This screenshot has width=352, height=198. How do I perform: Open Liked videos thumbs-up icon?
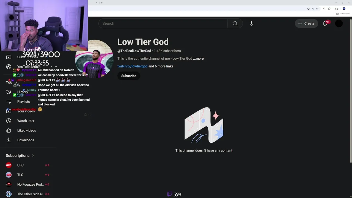pos(9,130)
